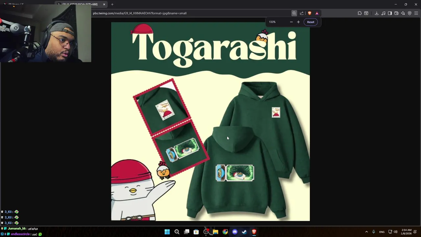This screenshot has width=421, height=237.
Task: Open the share page icon
Action: (302, 13)
